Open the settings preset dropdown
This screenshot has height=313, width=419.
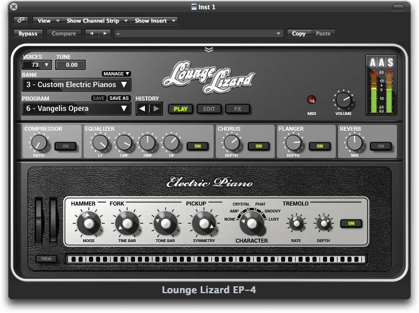(198, 34)
